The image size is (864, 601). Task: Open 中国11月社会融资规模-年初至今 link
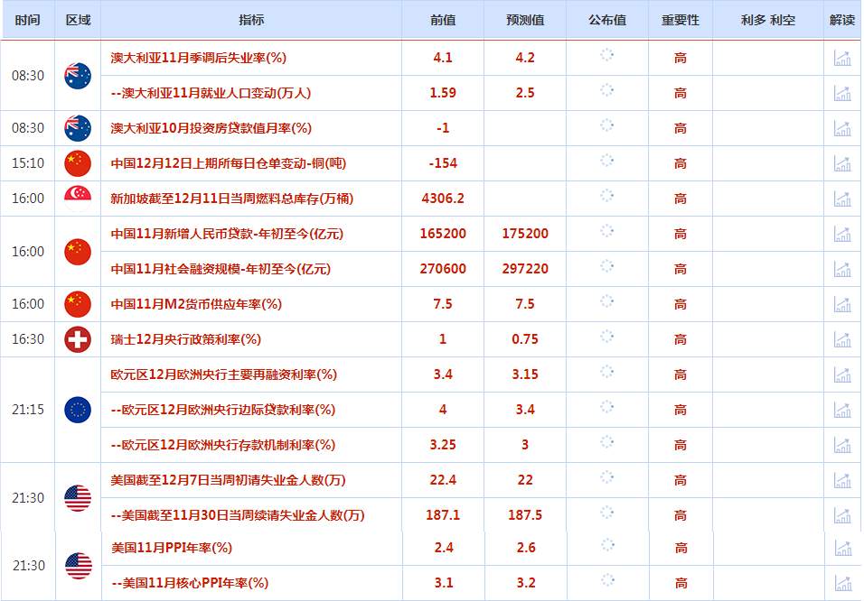pyautogui.click(x=221, y=269)
